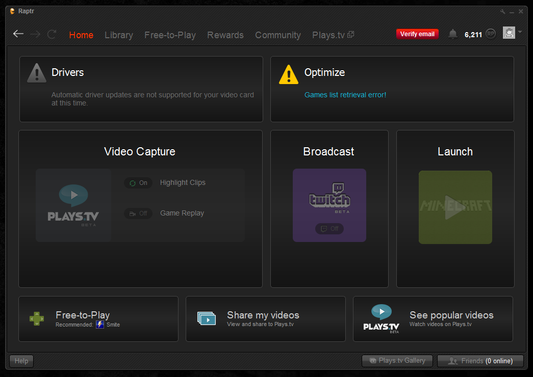533x377 pixels.
Task: Open the Community tab
Action: pos(278,35)
